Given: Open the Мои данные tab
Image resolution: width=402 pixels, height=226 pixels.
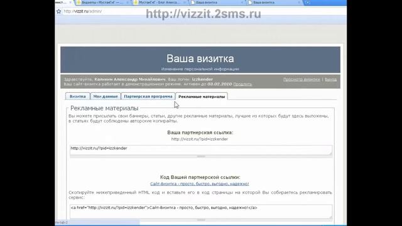Looking at the screenshot, I should click(x=106, y=96).
